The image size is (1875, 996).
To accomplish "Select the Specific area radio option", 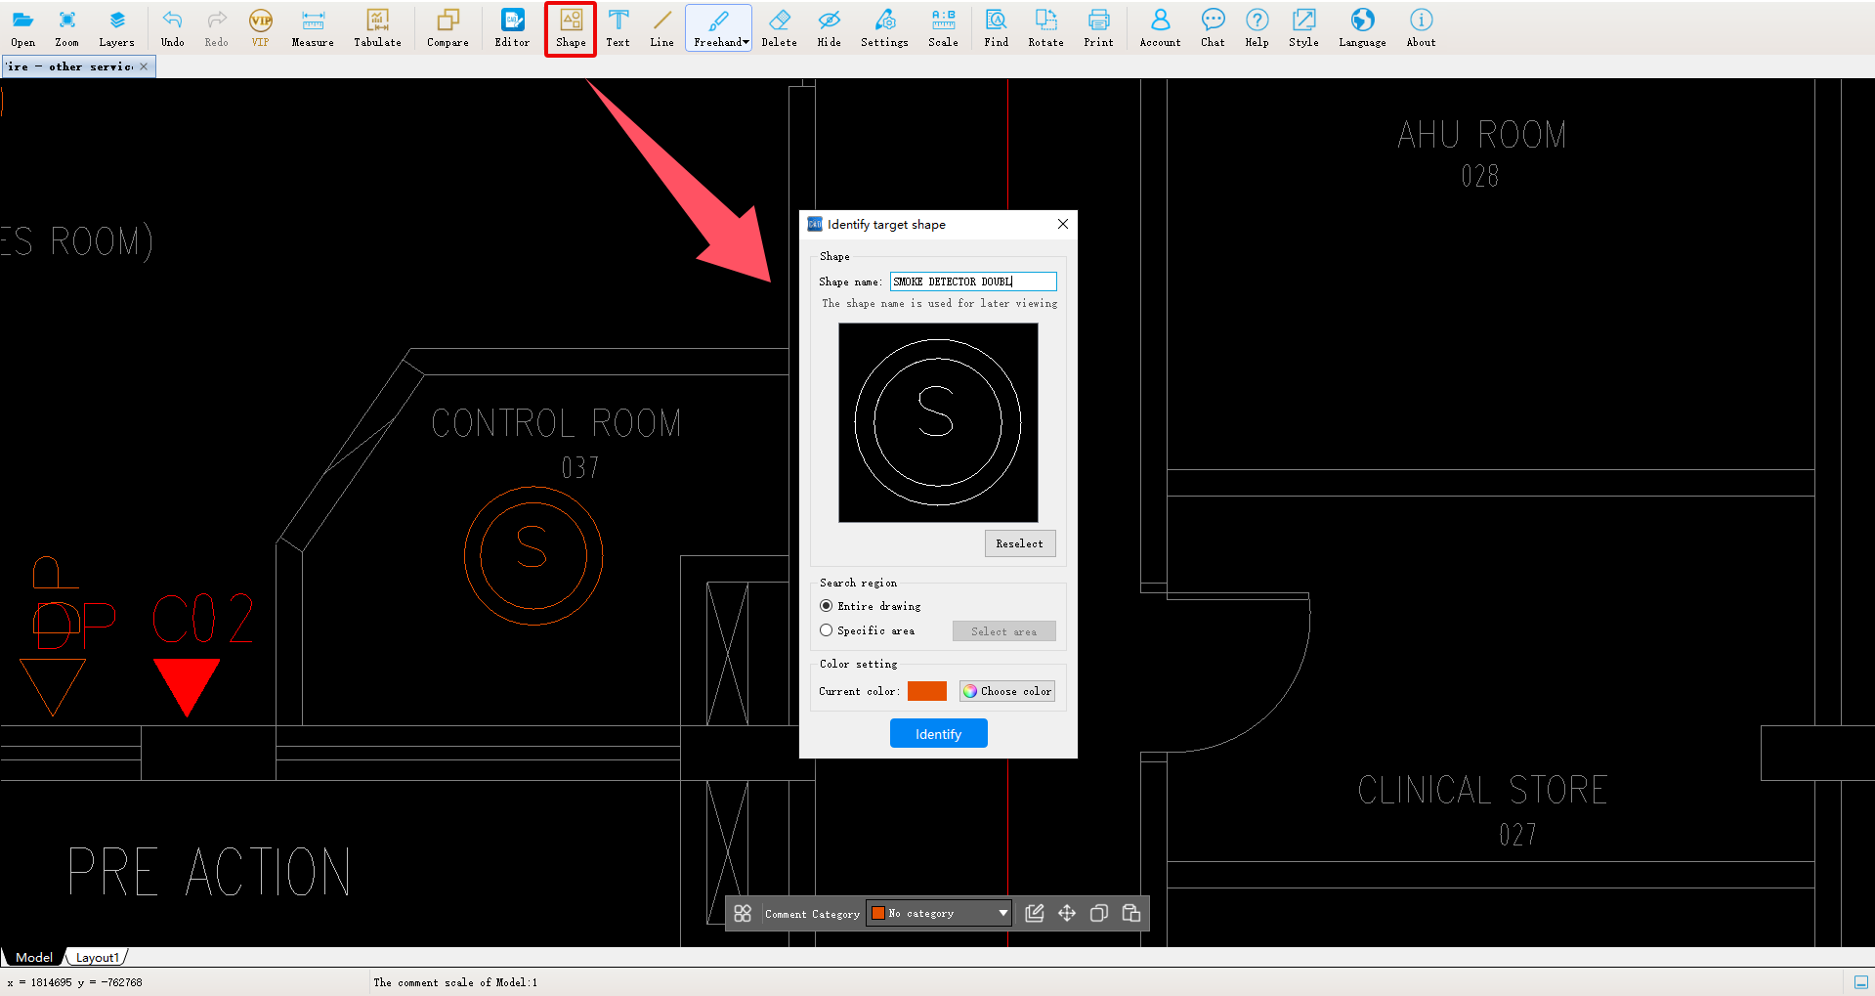I will (827, 630).
